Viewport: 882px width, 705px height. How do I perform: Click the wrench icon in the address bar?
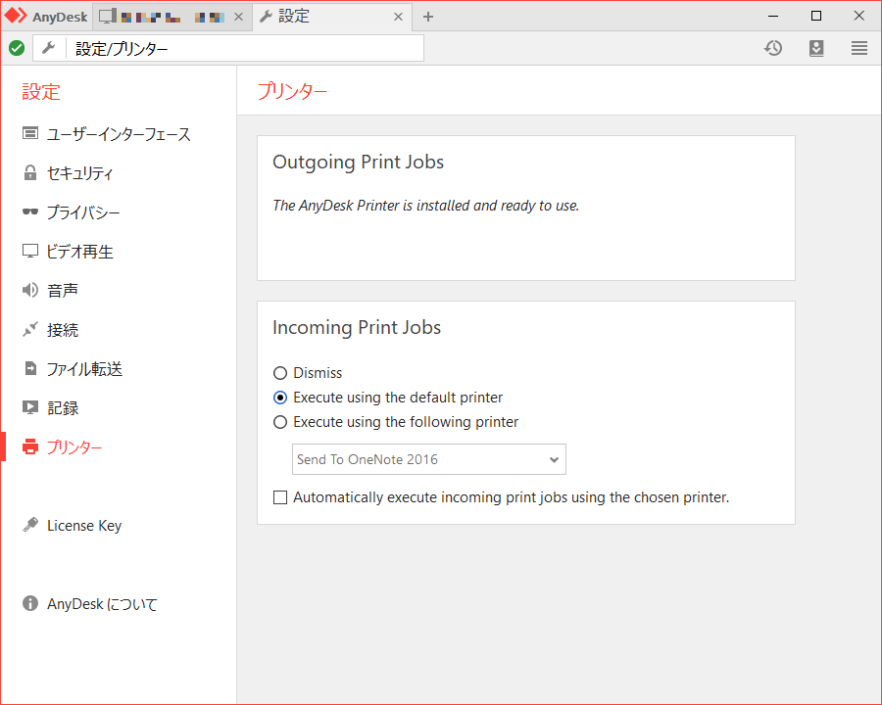pyautogui.click(x=49, y=48)
